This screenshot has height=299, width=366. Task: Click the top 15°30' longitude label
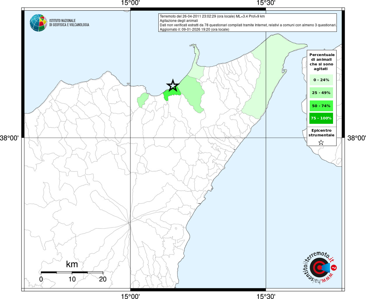pos(266,3)
